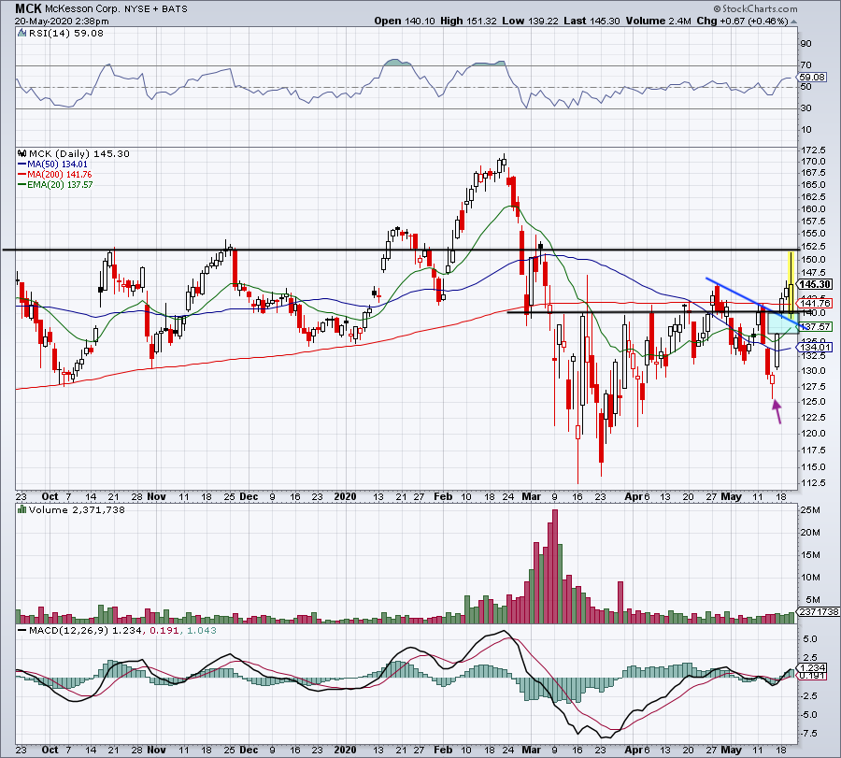Click the 1.234 MACD tag on right axis
This screenshot has height=758, width=841.
813,667
